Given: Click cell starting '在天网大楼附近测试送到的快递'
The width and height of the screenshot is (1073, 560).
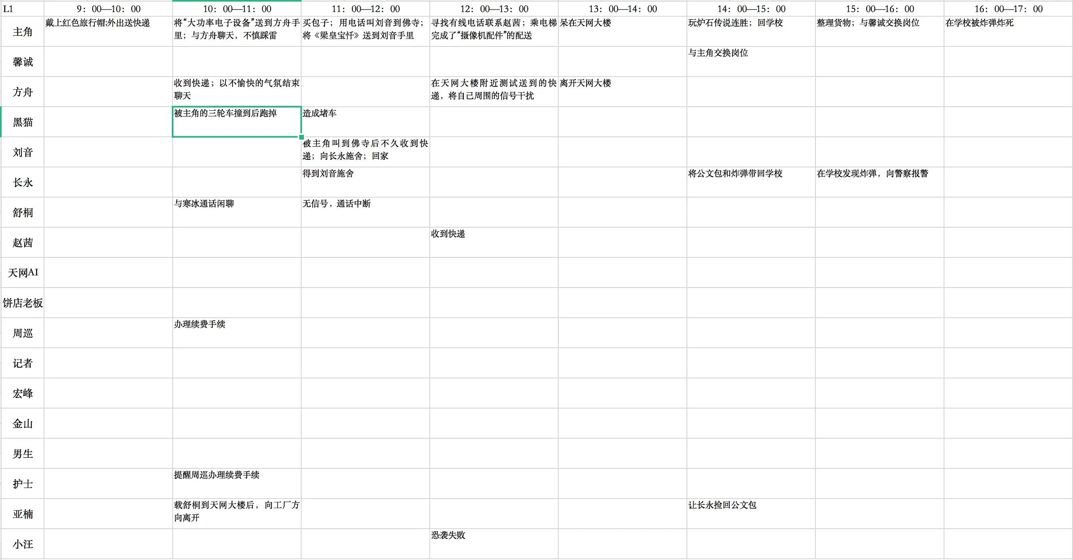Looking at the screenshot, I should (x=494, y=92).
